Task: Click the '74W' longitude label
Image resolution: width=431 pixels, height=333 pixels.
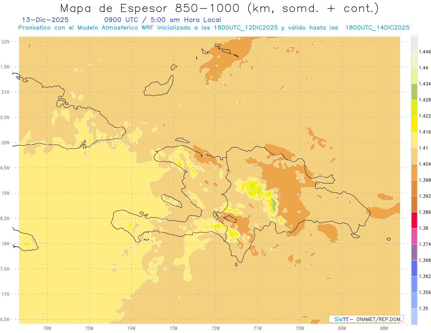Action: 131,328
